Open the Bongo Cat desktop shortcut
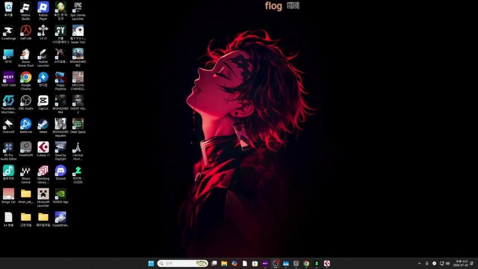The height and width of the screenshot is (269, 478). [x=8, y=196]
